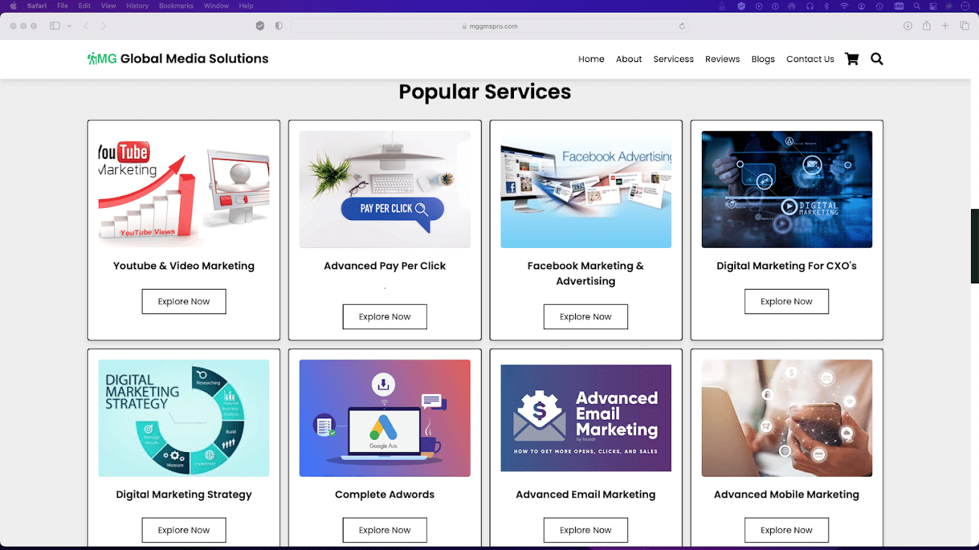Screen dimensions: 979x550
Task: Click the Share button in Safari
Action: 926,26
